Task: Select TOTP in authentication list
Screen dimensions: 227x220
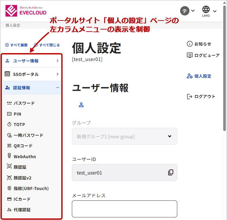Action: 19,125
